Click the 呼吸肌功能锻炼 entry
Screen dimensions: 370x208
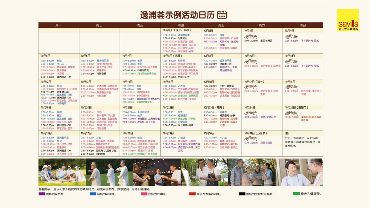point(144,102)
